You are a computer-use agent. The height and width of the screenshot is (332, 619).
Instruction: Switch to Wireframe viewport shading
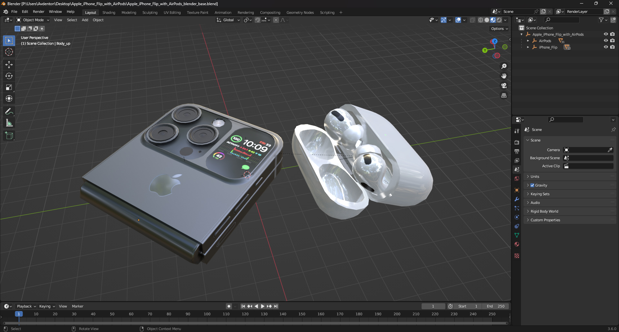coord(481,20)
